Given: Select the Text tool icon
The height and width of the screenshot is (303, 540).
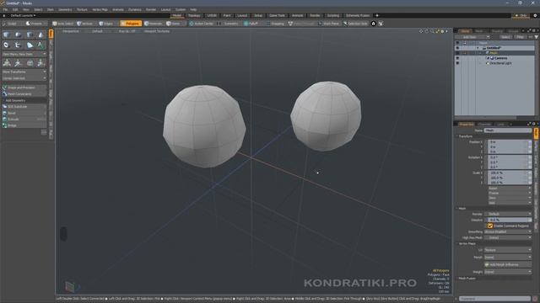Looking at the screenshot, I should pyautogui.click(x=40, y=45).
